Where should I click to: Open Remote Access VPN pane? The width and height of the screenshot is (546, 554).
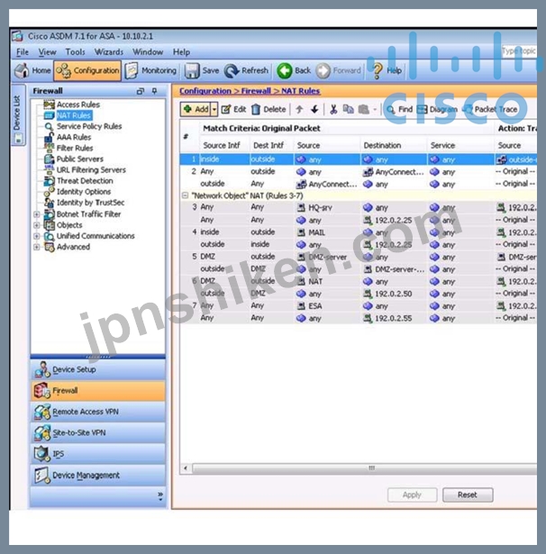click(98, 412)
